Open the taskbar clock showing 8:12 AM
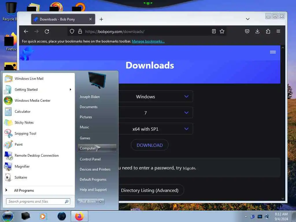Screen dimensions: 296x222 click(x=281, y=217)
